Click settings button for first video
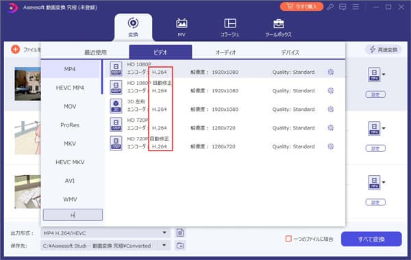This screenshot has width=411, height=260. (375, 94)
